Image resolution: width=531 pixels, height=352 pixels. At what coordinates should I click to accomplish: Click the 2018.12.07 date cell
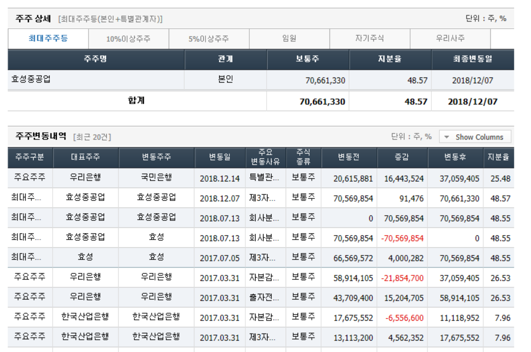[220, 199]
